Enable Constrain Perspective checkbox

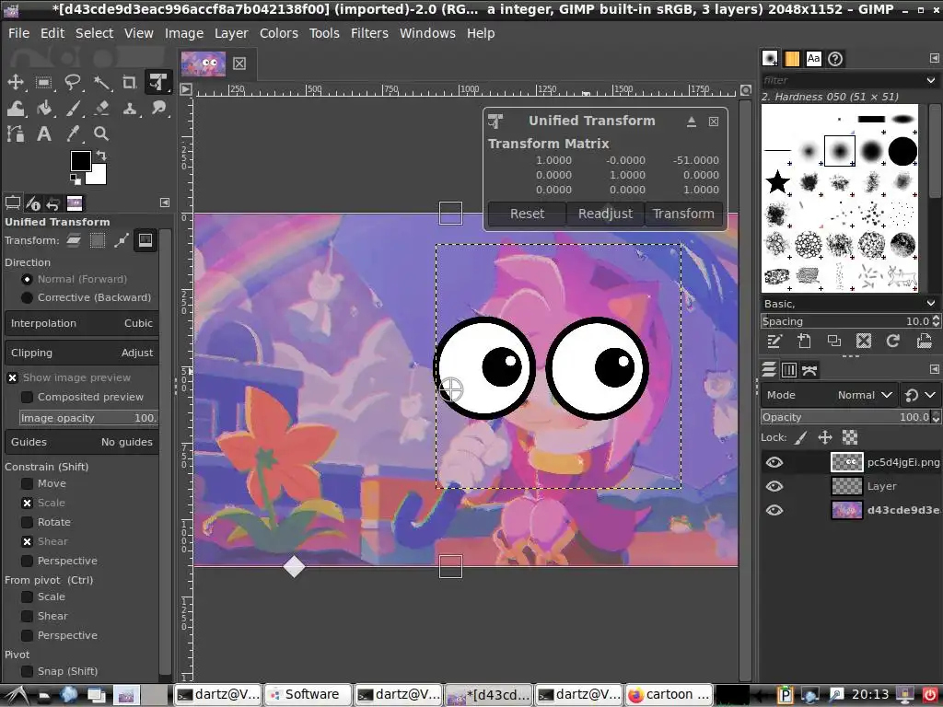[27, 561]
